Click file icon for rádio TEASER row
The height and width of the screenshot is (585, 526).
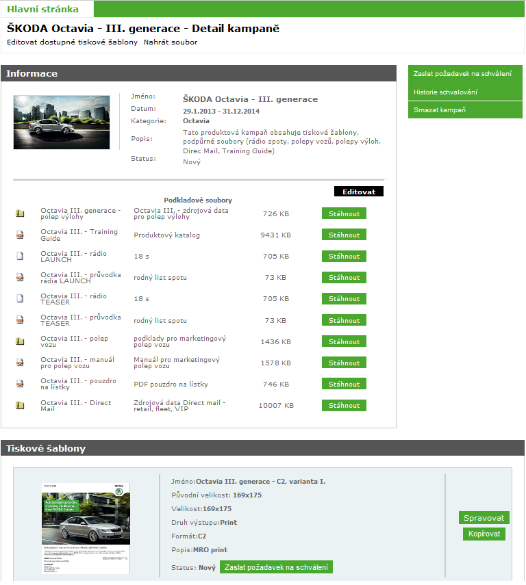click(20, 299)
